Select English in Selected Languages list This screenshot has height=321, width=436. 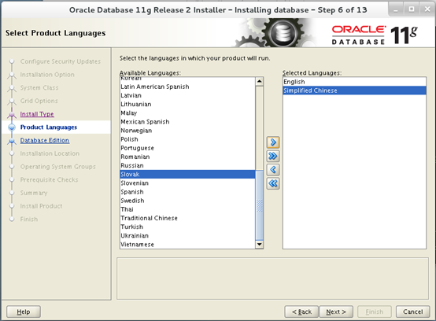tap(354, 82)
